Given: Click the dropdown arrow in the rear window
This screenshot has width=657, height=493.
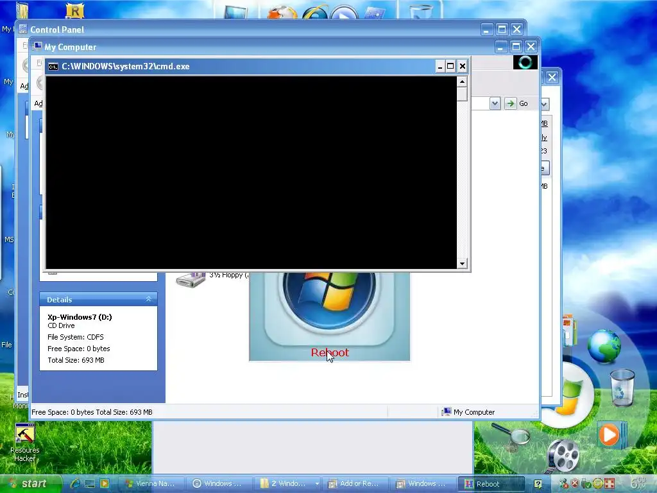Looking at the screenshot, I should click(545, 104).
